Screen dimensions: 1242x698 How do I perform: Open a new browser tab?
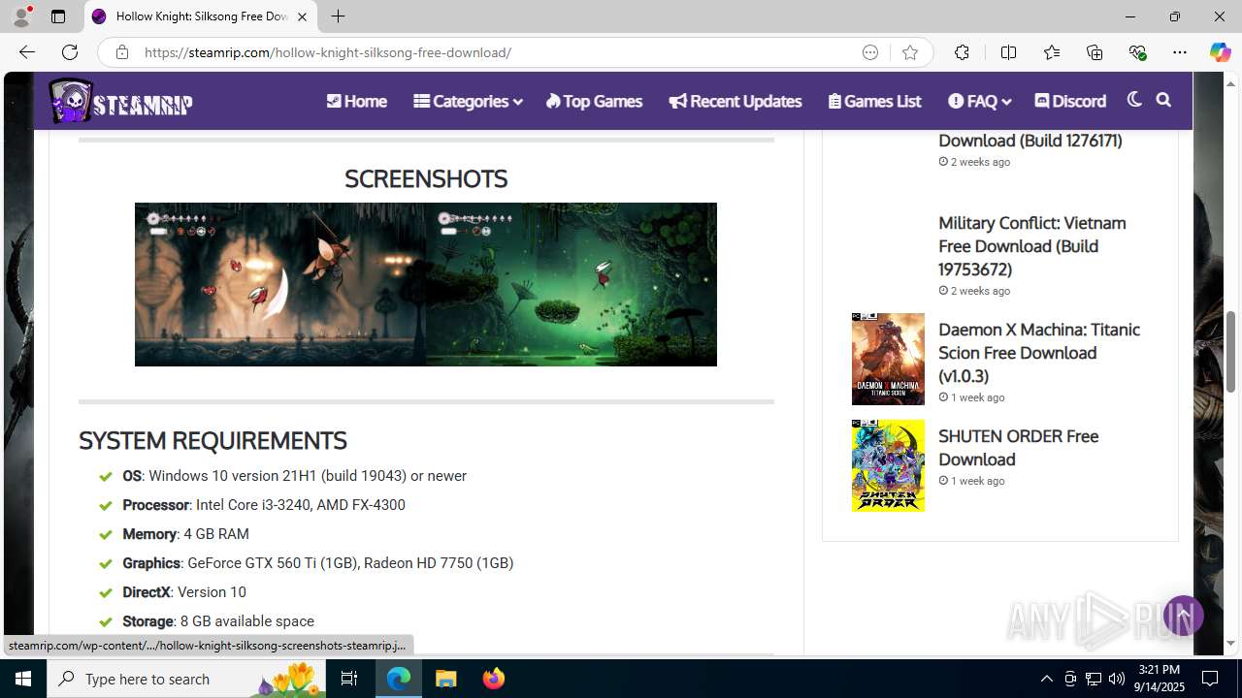point(338,16)
